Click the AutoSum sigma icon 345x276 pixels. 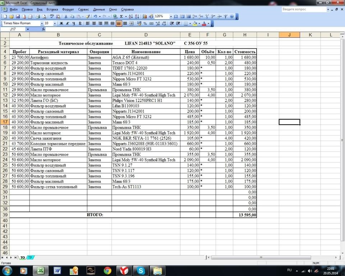pos(121,17)
